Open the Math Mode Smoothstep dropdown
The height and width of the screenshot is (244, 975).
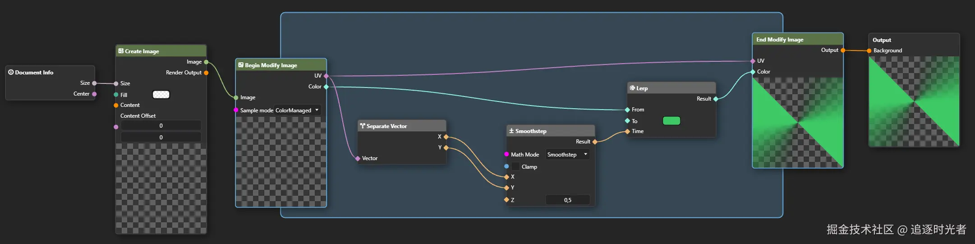tap(567, 154)
